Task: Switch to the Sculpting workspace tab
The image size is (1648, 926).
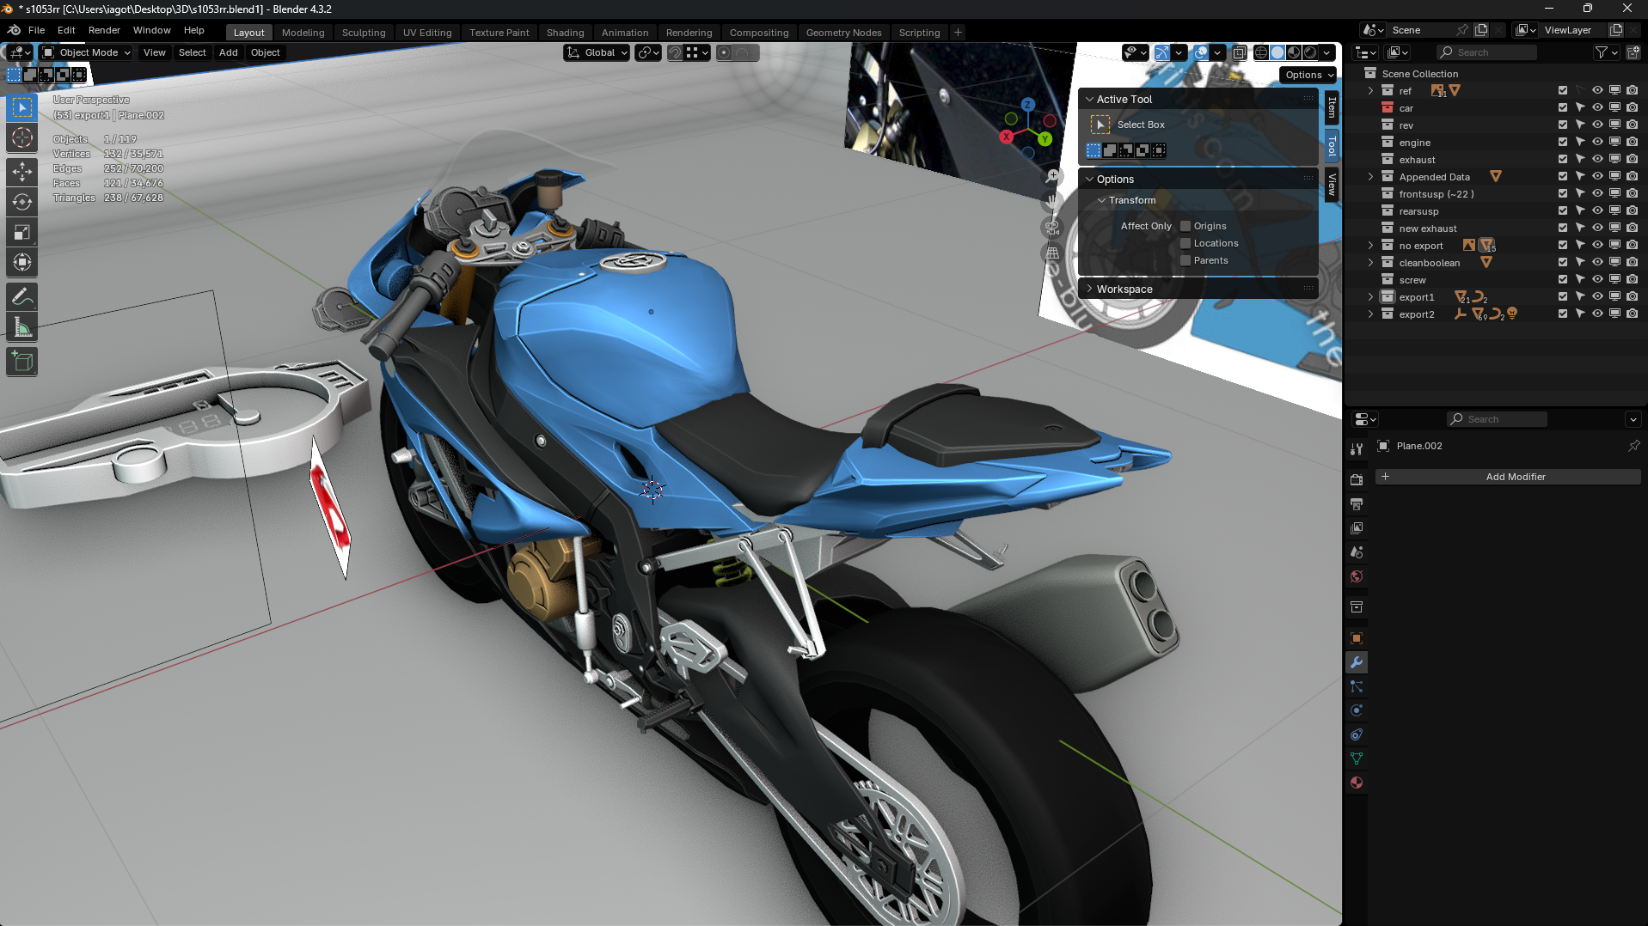Action: (x=364, y=33)
